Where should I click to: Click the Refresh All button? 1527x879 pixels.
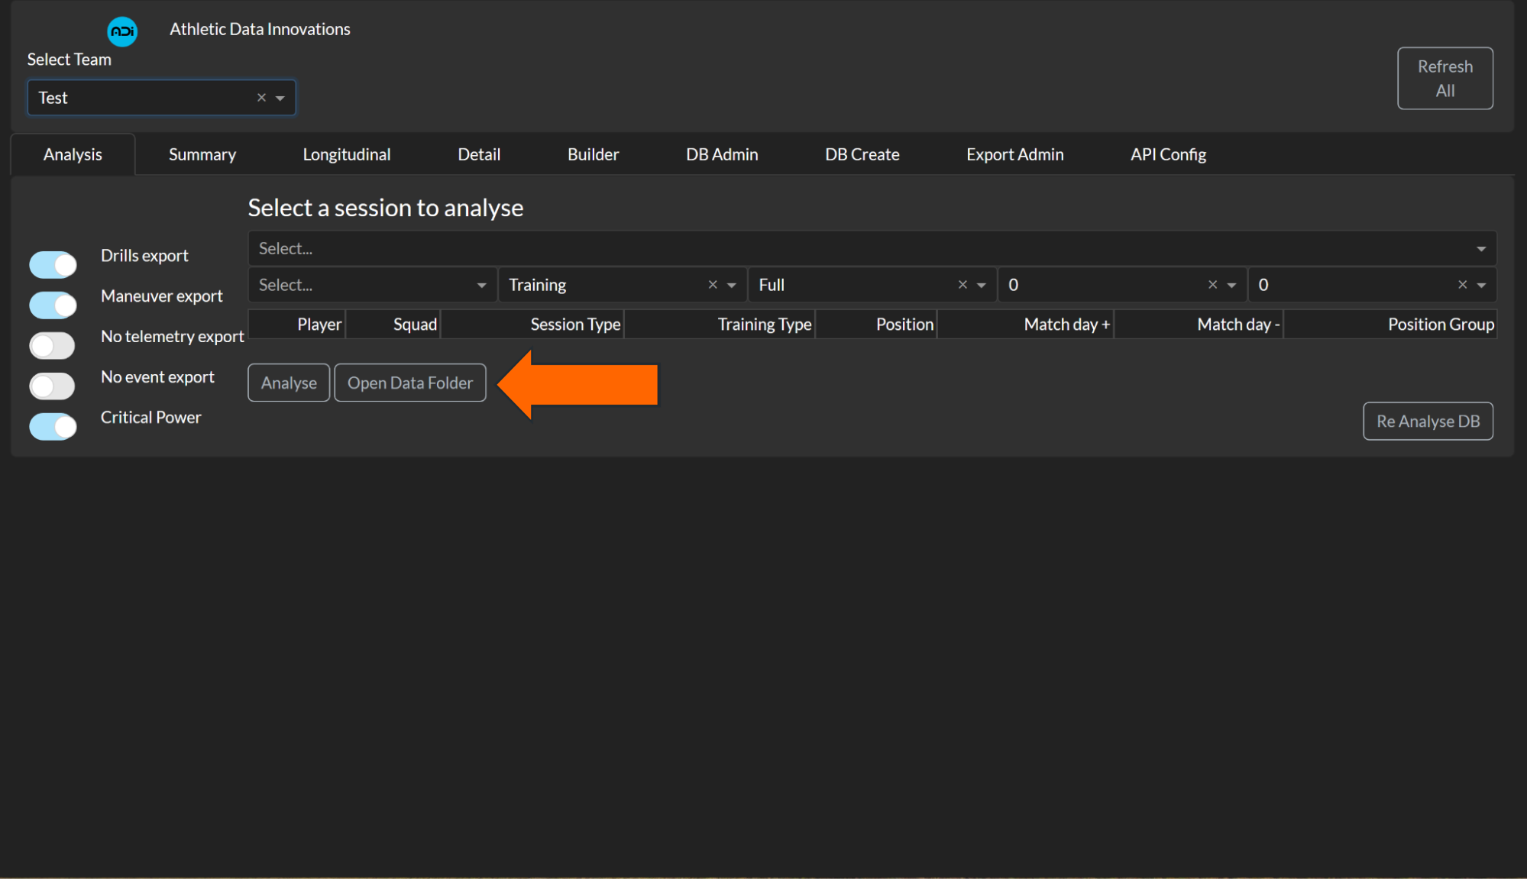(1445, 78)
